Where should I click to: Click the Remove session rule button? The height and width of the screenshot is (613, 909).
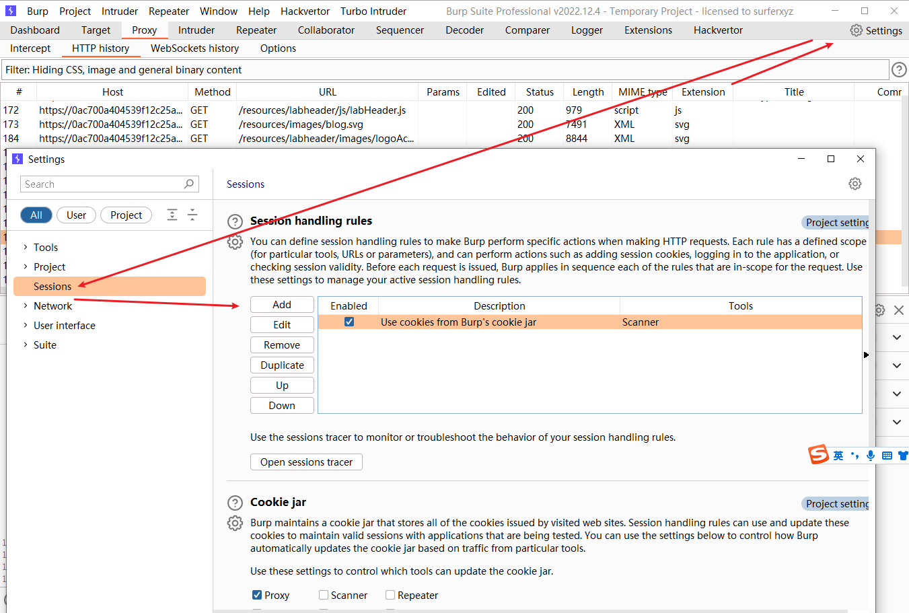[282, 345]
